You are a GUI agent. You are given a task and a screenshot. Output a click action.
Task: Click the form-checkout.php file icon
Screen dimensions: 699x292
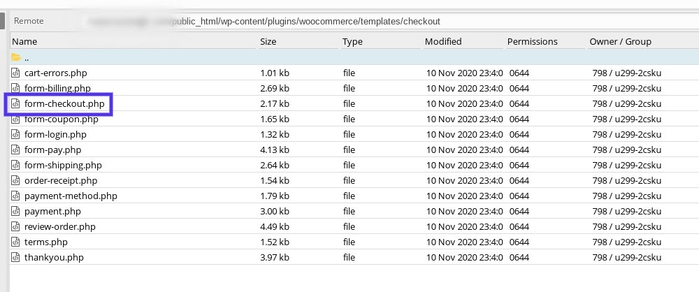point(16,103)
